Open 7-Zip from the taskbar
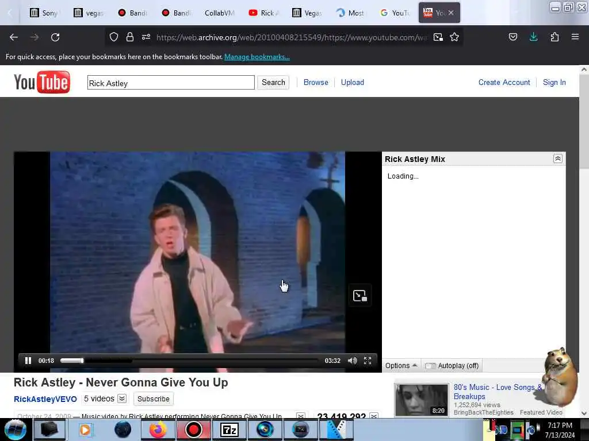589x441 pixels. (230, 430)
